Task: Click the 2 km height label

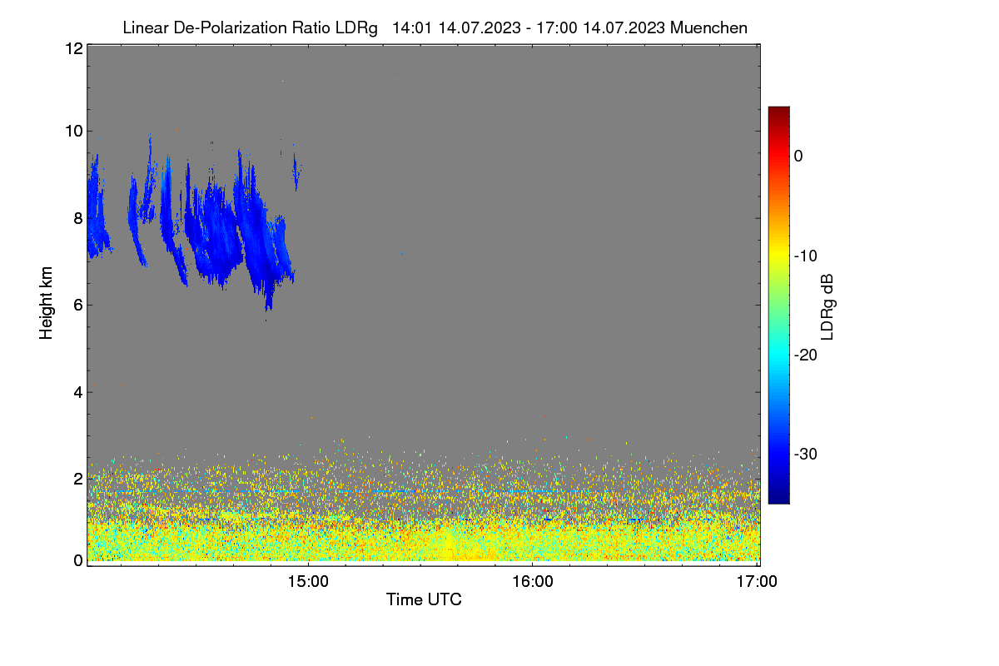Action: [x=77, y=479]
